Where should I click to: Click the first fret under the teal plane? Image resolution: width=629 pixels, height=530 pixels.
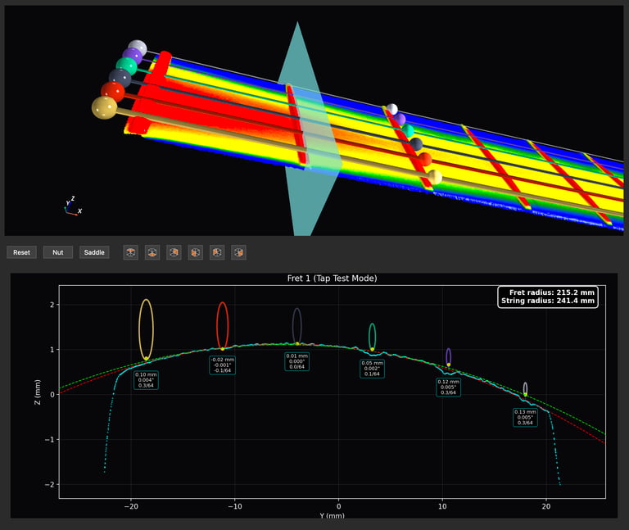pyautogui.click(x=297, y=125)
